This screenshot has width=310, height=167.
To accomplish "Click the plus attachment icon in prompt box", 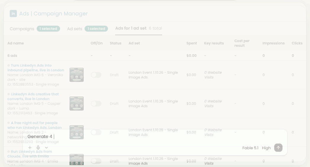I will (x=30, y=148).
